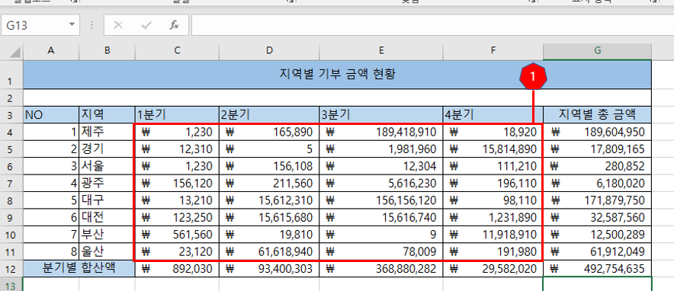Select row 12 header

(11, 269)
